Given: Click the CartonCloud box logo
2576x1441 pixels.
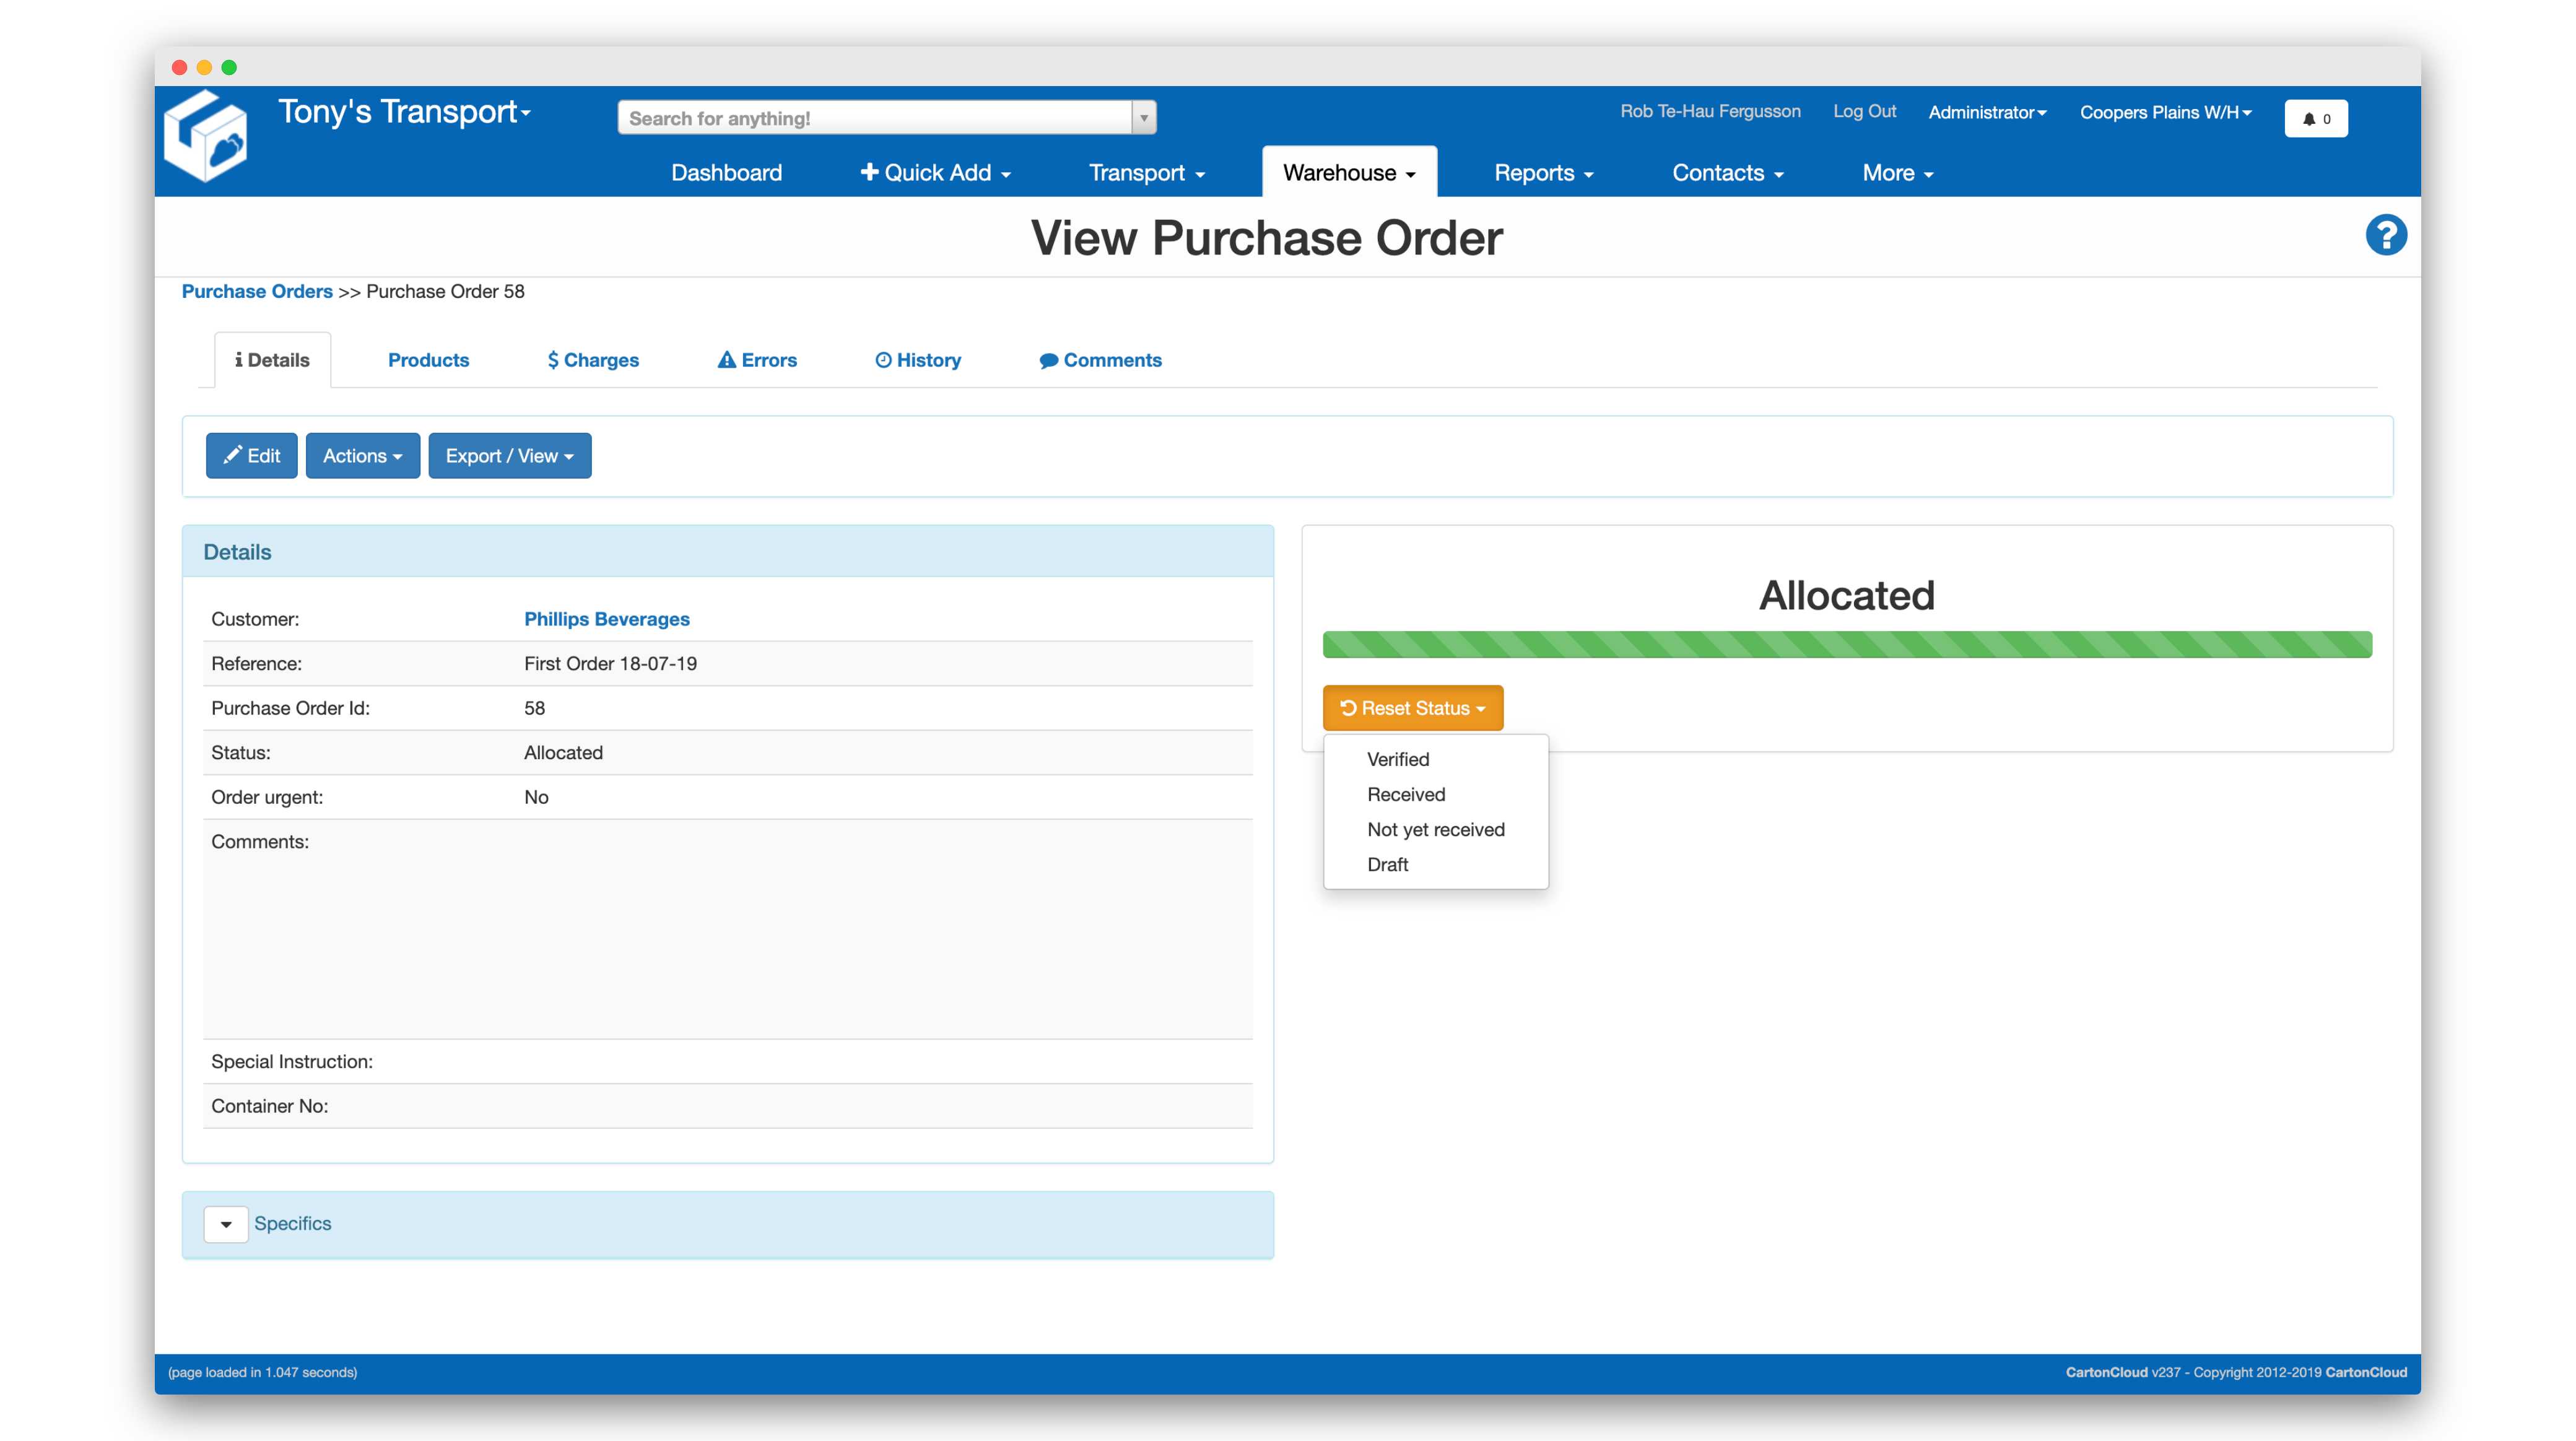Looking at the screenshot, I should coord(206,137).
